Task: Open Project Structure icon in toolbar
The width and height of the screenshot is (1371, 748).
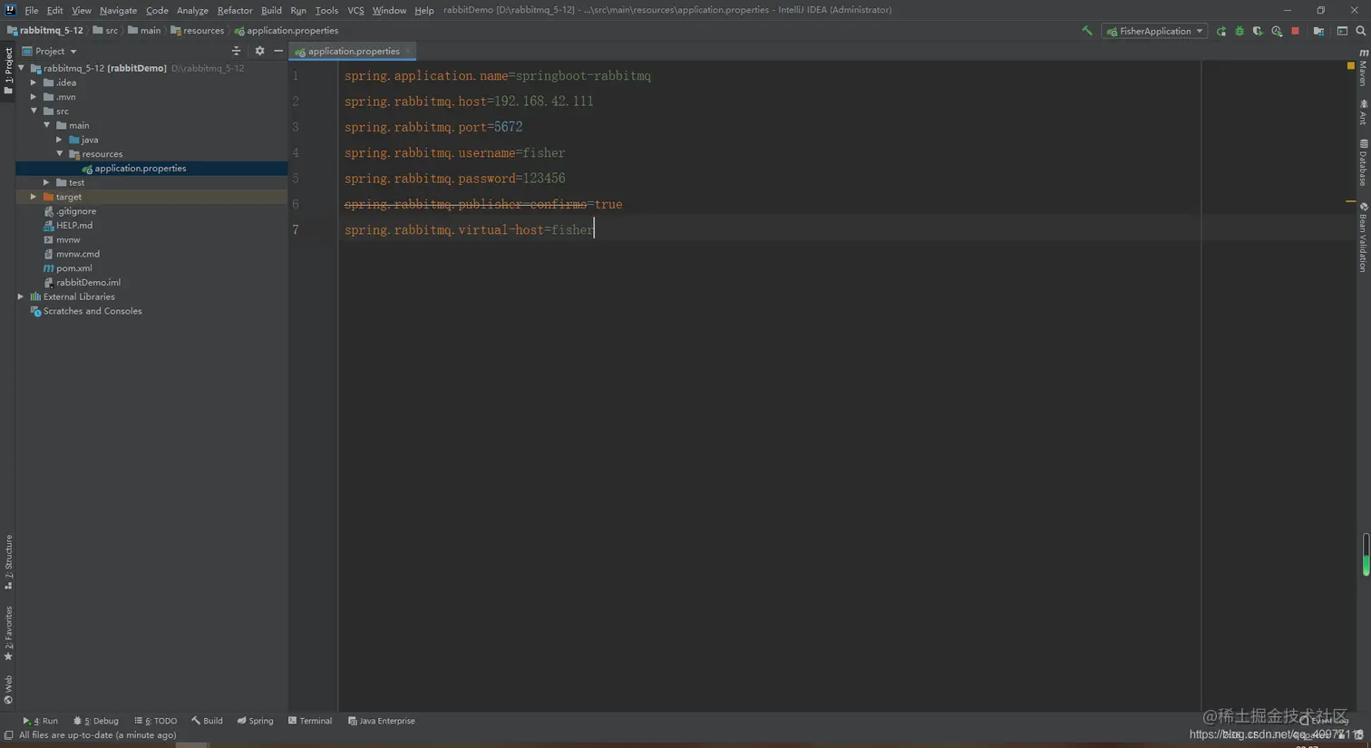Action: [x=1318, y=31]
